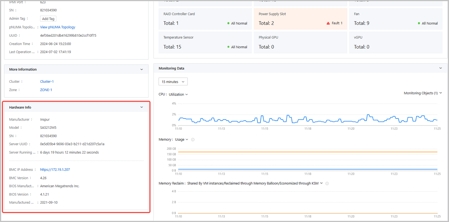The image size is (449, 222).
Task: Click the Creation Time value 2024-06-24 15:23:00
Action: click(x=55, y=44)
